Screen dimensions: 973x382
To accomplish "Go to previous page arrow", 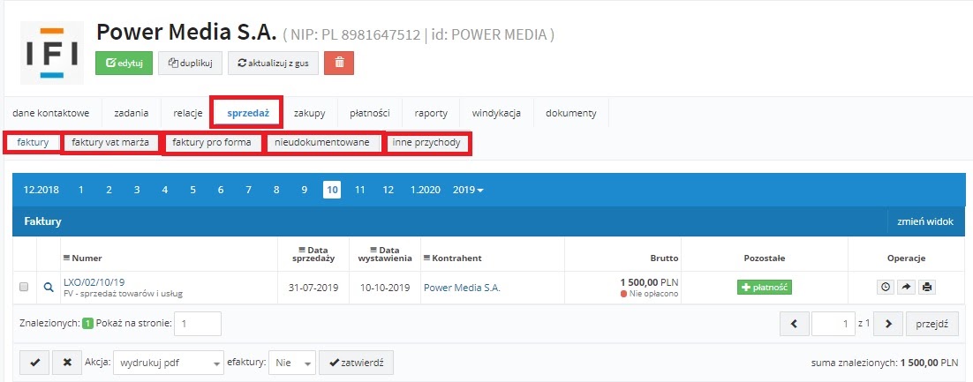I will 795,324.
